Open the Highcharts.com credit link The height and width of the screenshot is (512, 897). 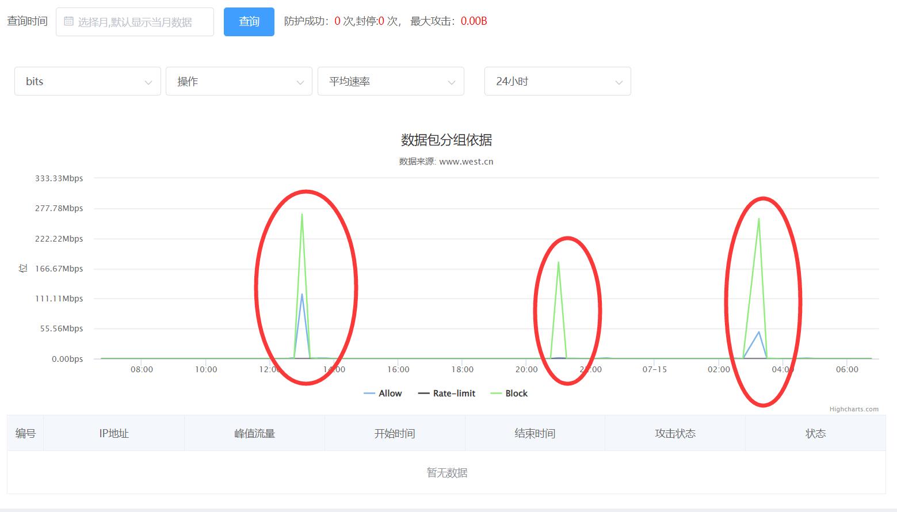[854, 410]
